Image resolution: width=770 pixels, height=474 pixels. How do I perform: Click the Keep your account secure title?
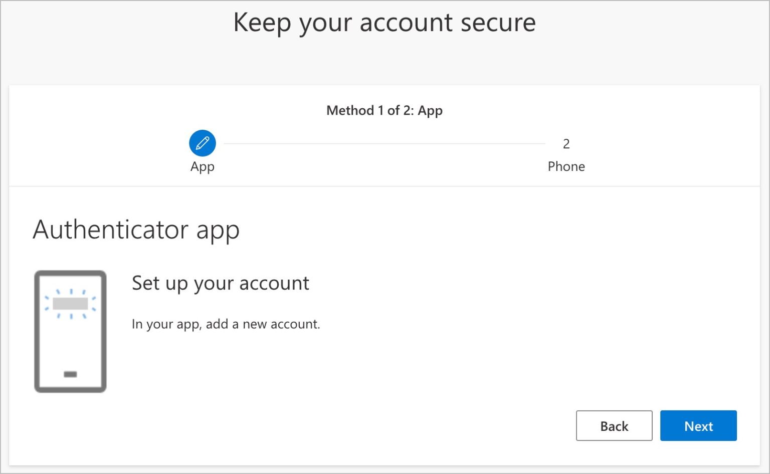pyautogui.click(x=384, y=22)
